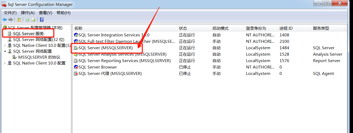Click the MSSQLSERVER 的协议 tree icon
Viewport: 353px width, 133px height.
(15, 57)
